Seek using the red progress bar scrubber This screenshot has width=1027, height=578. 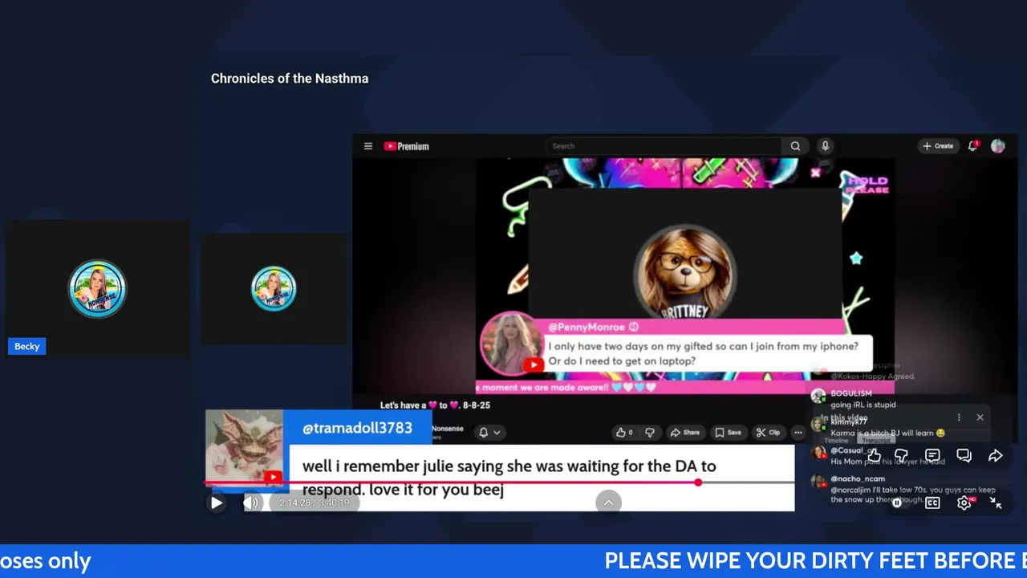[698, 482]
